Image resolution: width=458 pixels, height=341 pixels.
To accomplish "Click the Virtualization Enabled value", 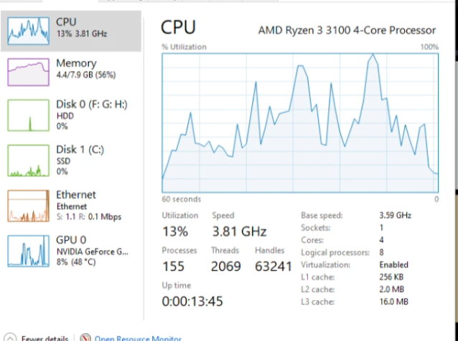I will 394,264.
